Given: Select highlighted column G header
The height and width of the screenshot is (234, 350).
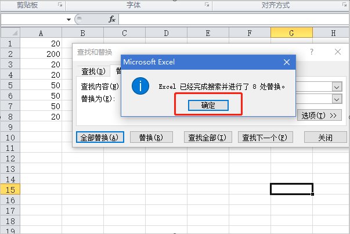Looking at the screenshot, I should coord(291,33).
